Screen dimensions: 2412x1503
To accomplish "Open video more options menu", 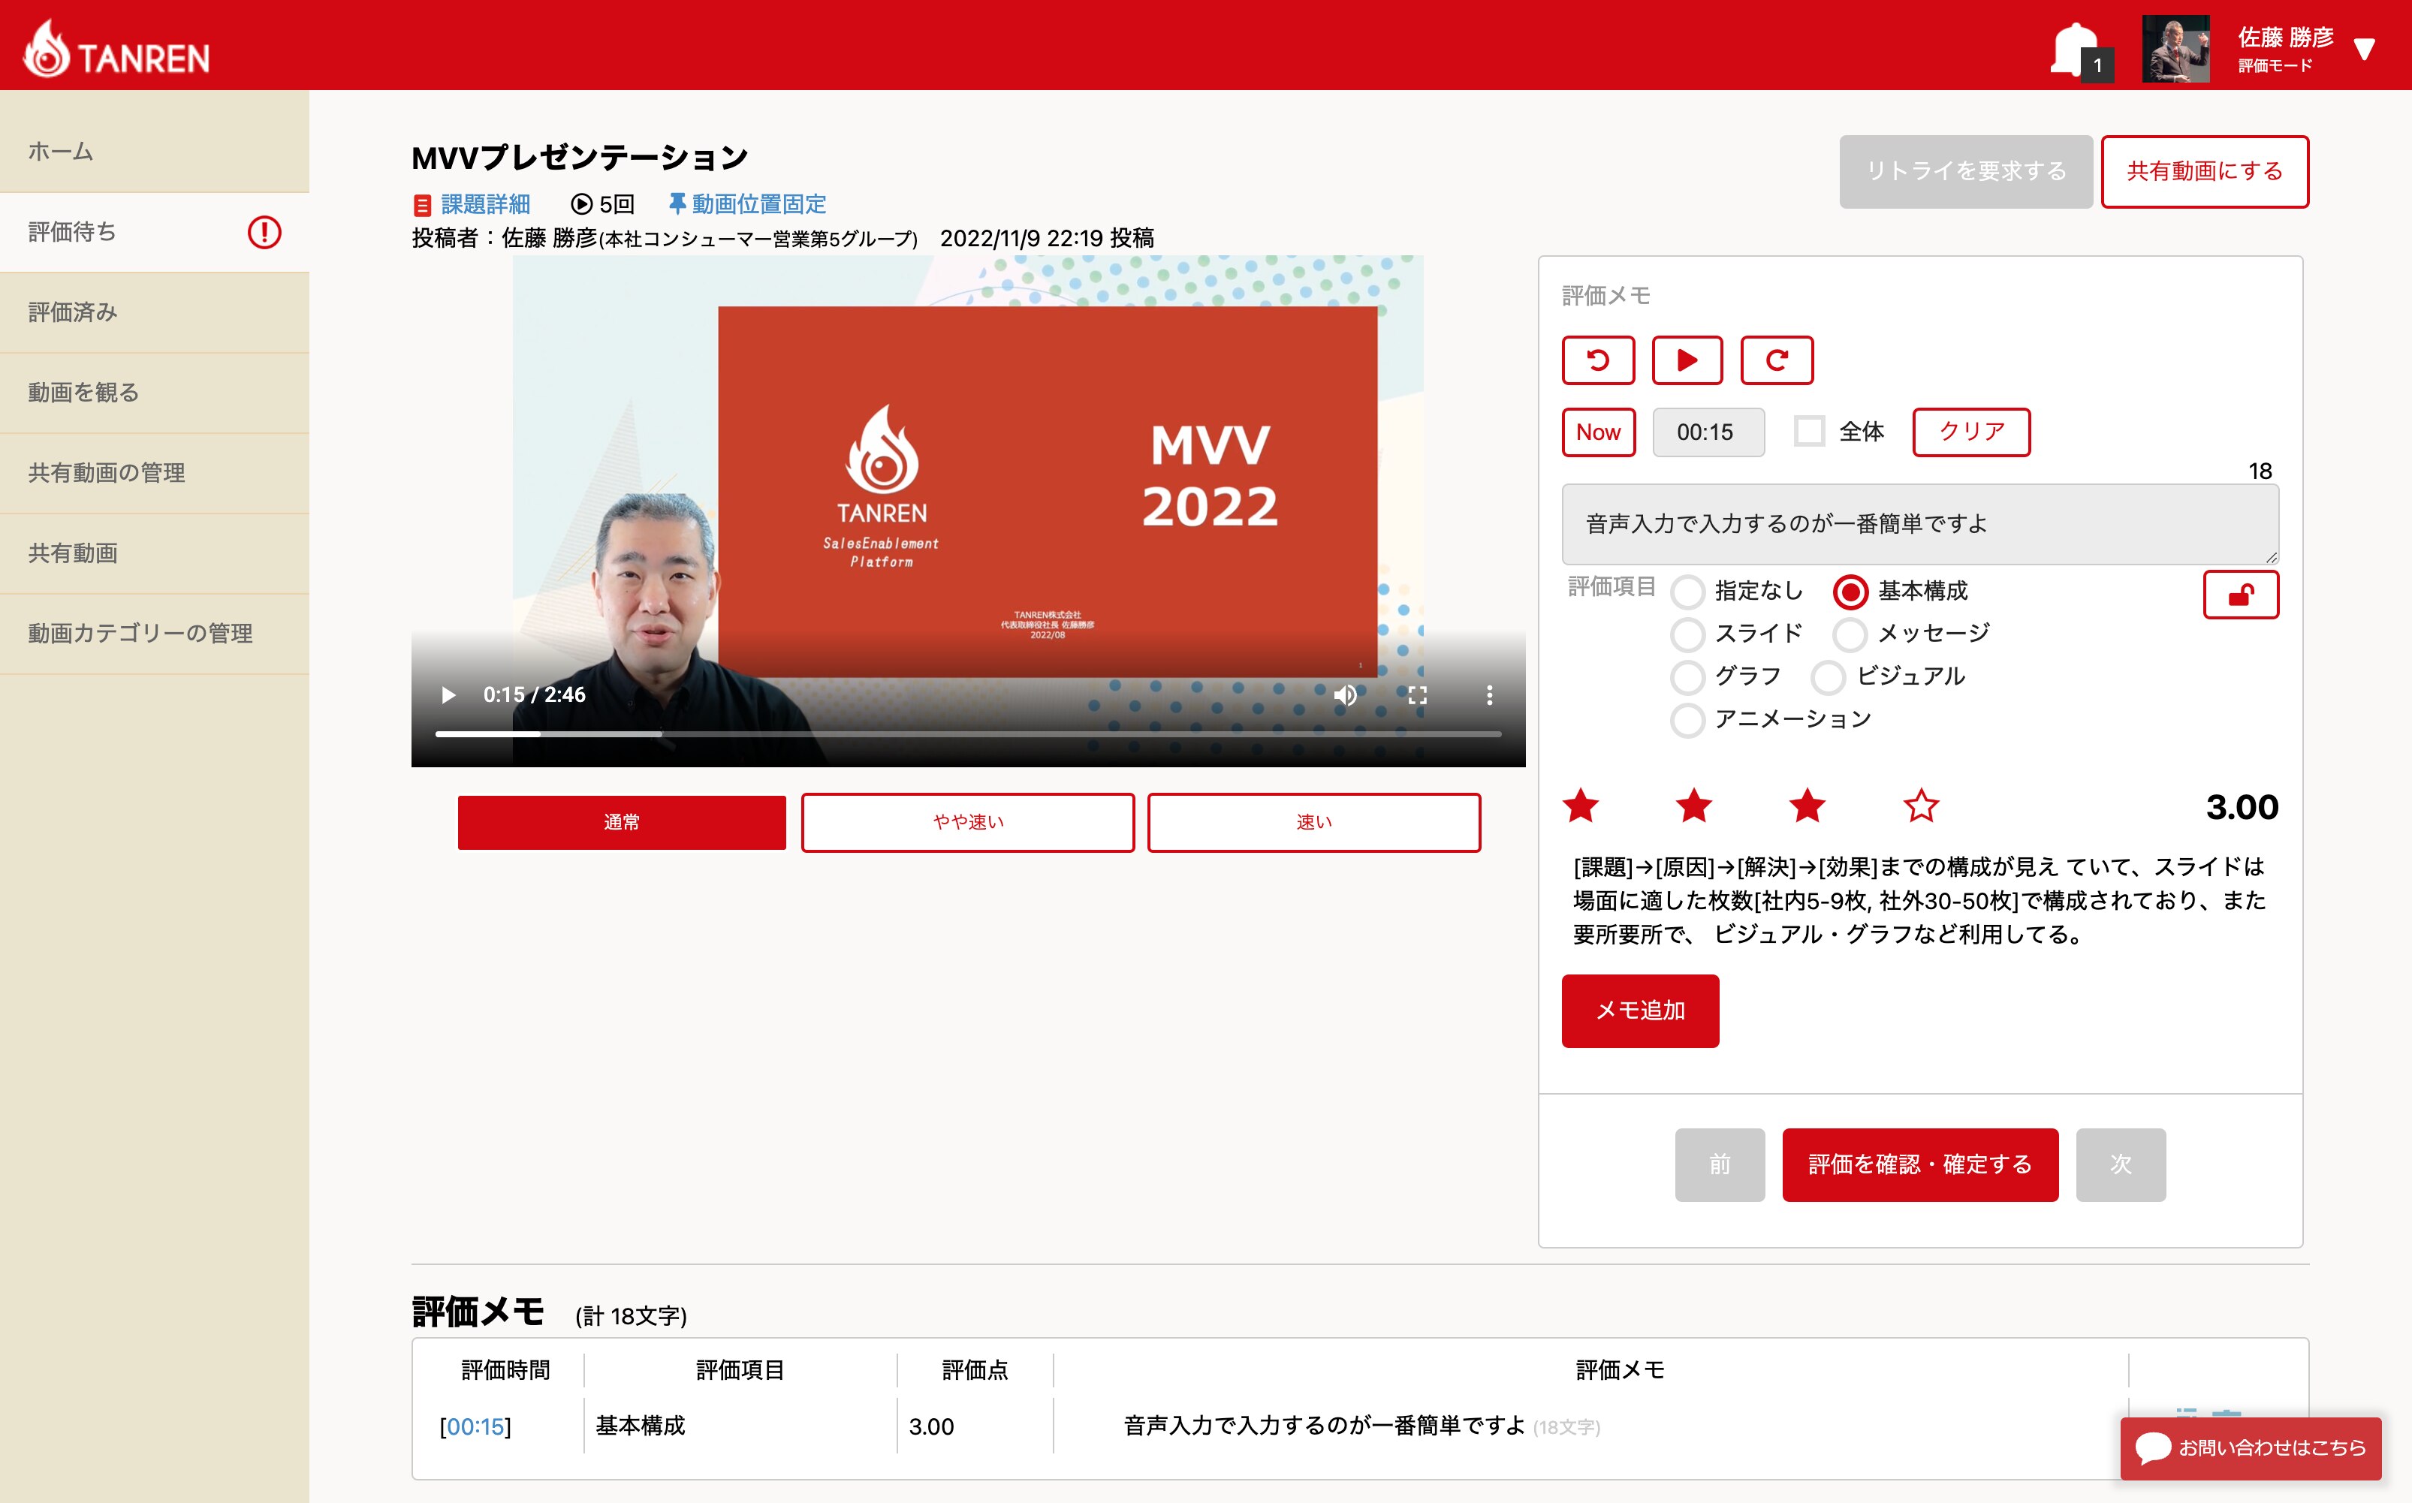I will tap(1489, 695).
